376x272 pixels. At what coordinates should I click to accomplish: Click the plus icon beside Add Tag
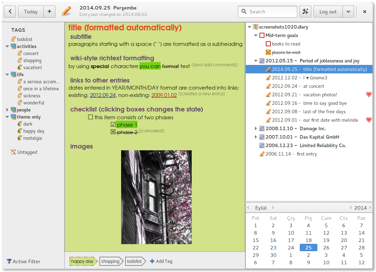click(152, 261)
